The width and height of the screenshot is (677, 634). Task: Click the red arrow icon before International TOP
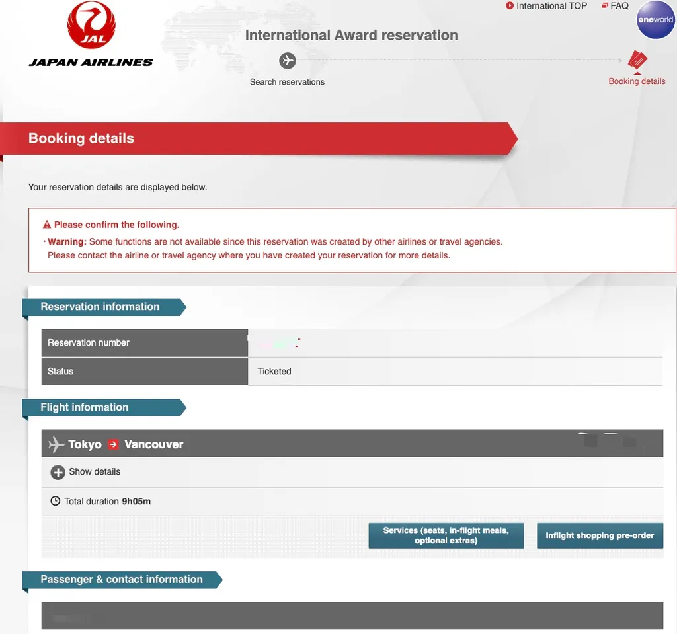(510, 5)
